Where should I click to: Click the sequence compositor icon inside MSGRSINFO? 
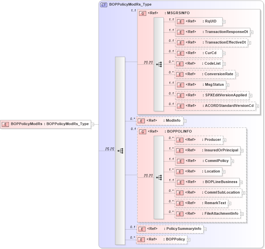pos(160,65)
